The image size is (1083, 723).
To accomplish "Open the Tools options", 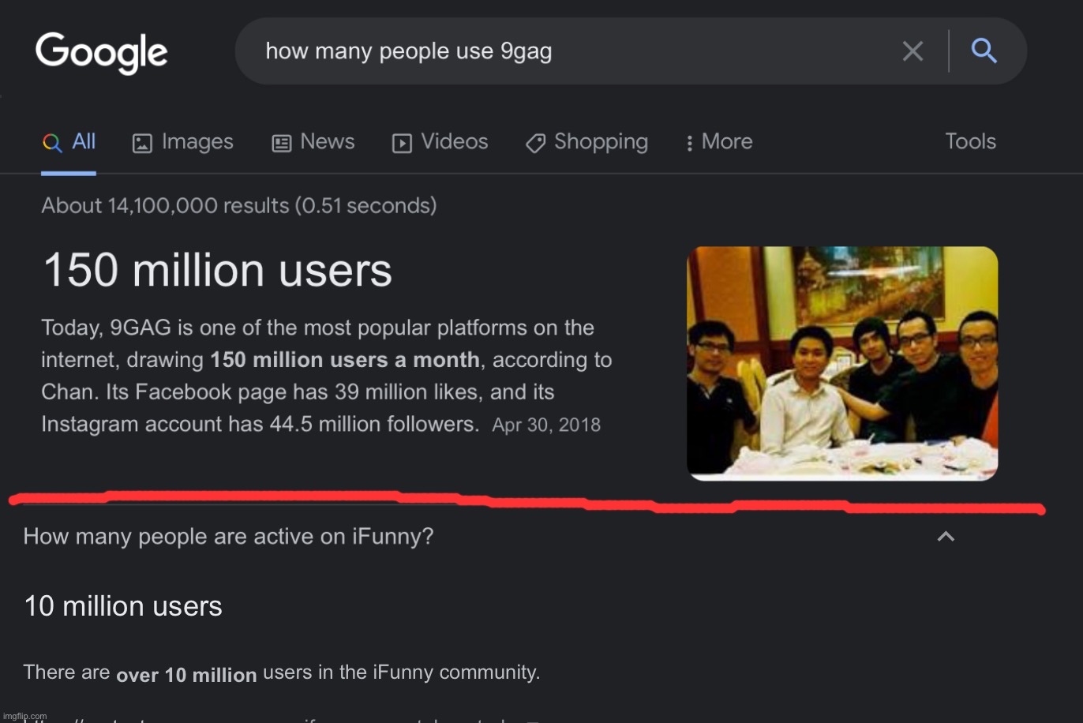I will click(x=970, y=141).
